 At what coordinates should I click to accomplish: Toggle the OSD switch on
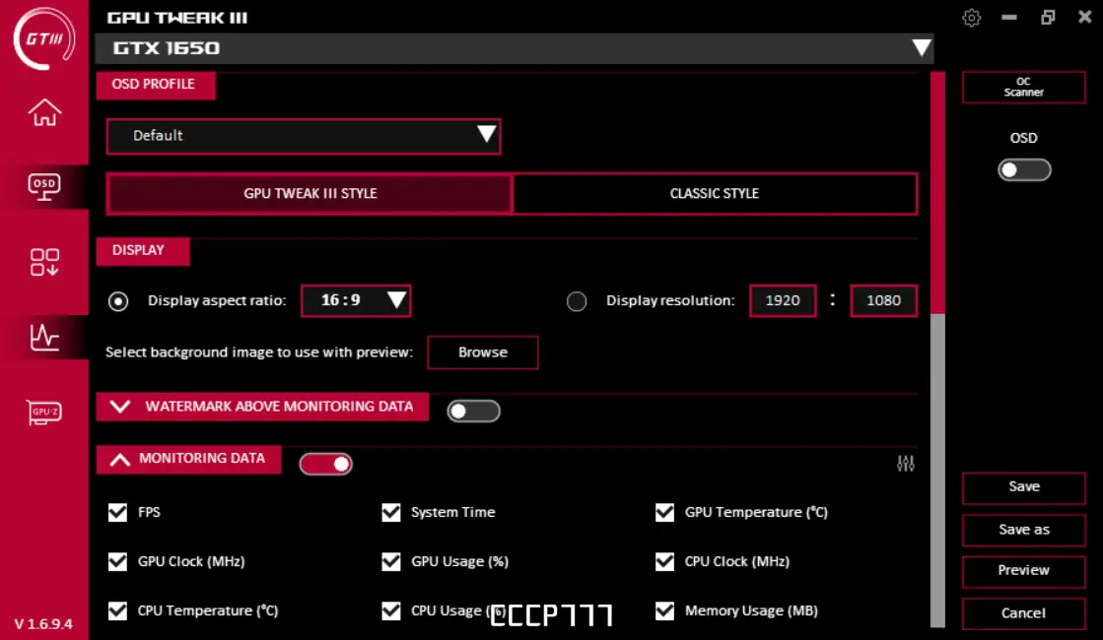point(1024,170)
